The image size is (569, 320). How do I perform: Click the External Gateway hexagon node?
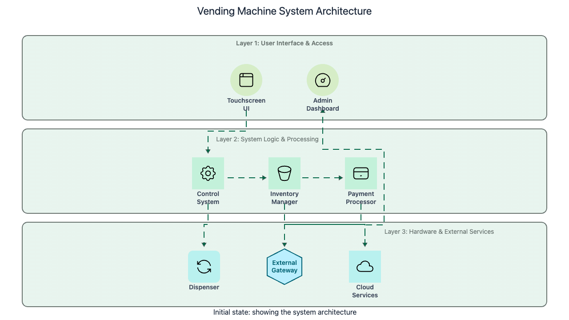pos(284,267)
